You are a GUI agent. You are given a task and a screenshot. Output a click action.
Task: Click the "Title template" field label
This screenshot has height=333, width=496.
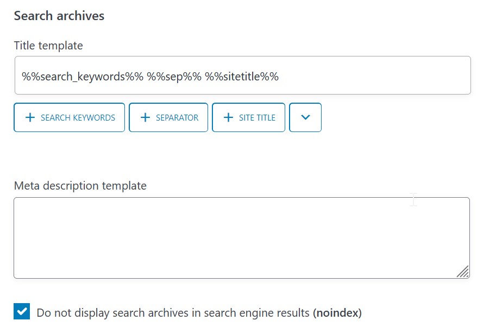[48, 46]
